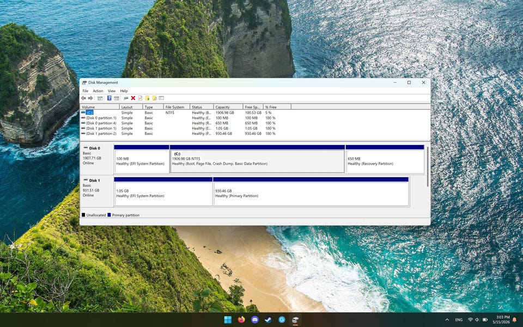The height and width of the screenshot is (327, 523).
Task: Click the battery tray icon
Action: [x=485, y=320]
